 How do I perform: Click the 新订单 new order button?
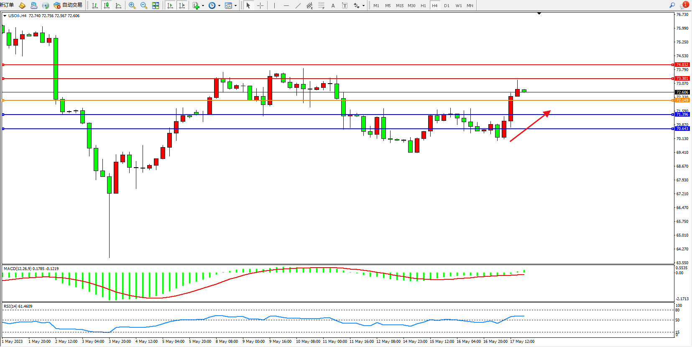(7, 5)
